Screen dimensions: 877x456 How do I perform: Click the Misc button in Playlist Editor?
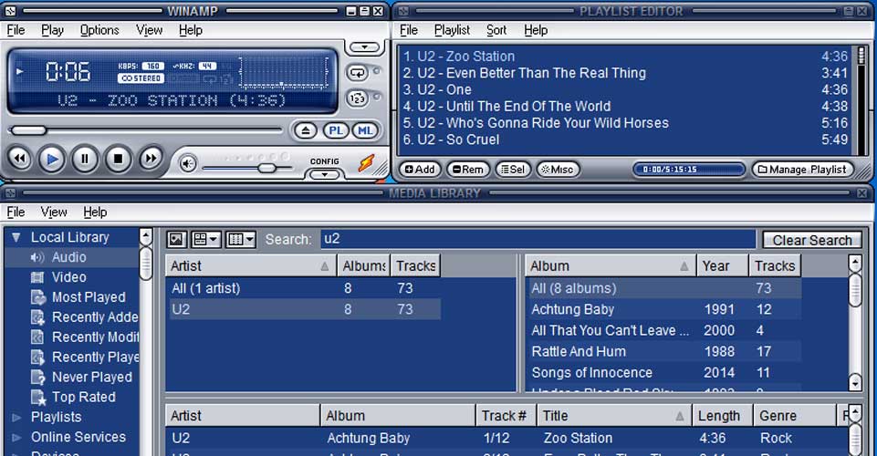558,170
